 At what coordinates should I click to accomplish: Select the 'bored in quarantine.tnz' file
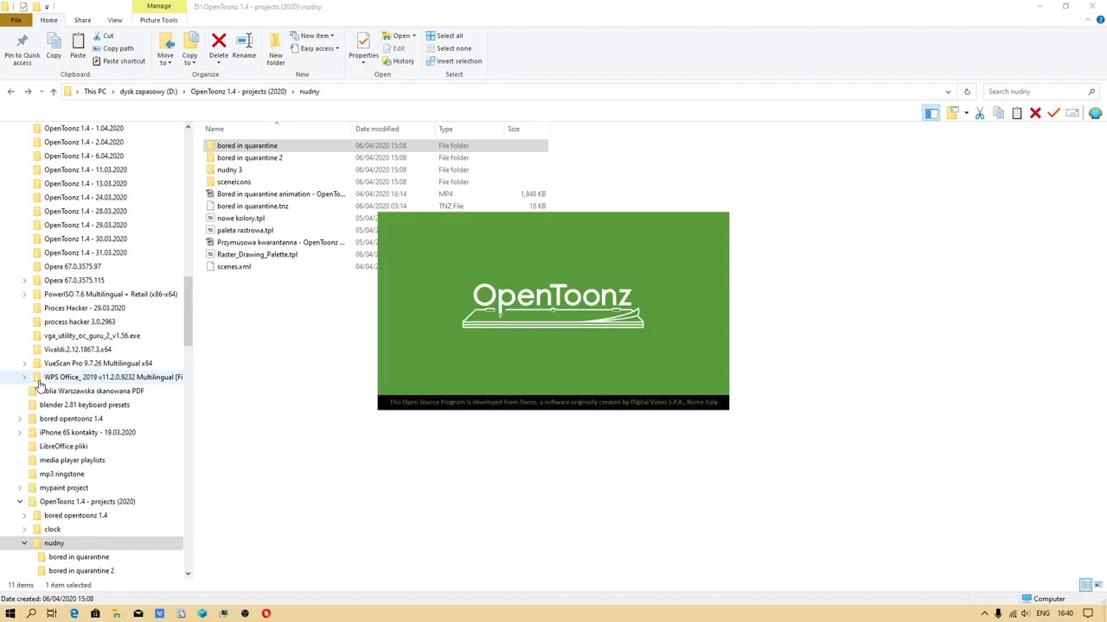pos(253,206)
